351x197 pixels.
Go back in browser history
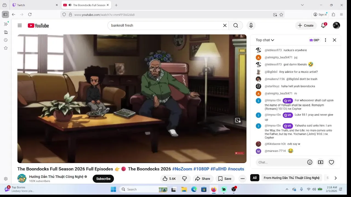13,15
